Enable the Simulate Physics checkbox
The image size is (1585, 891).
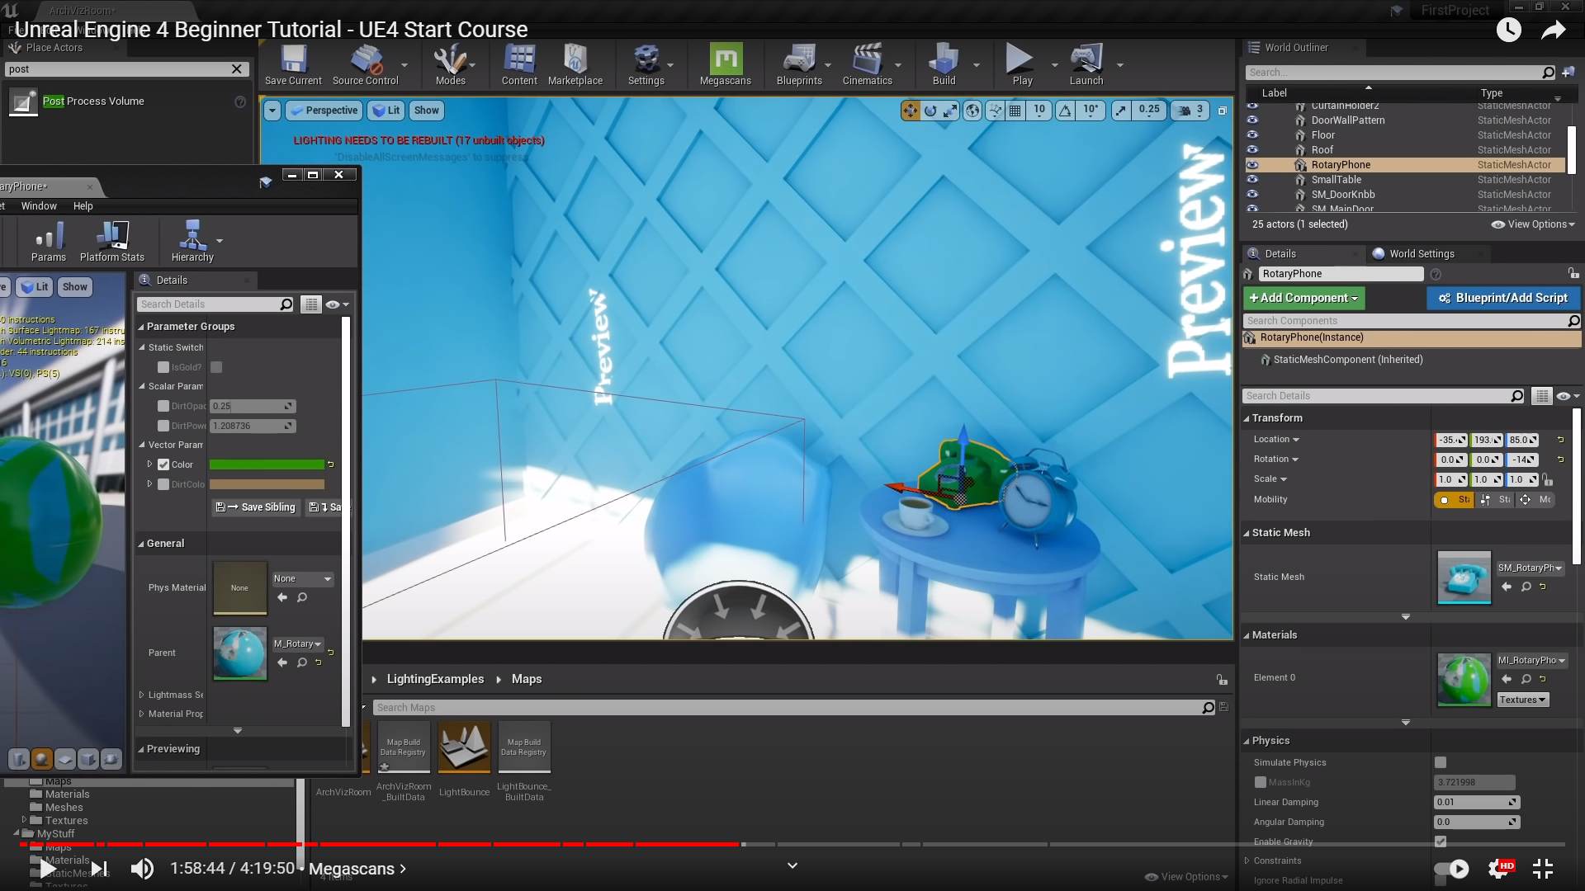(x=1441, y=762)
